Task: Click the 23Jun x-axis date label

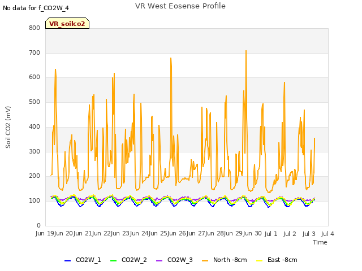Action: coord(131,234)
